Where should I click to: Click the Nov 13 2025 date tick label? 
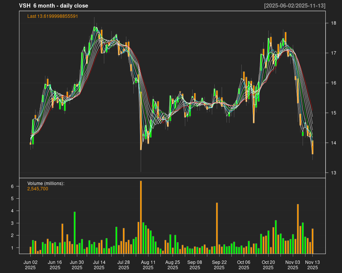point(312,265)
